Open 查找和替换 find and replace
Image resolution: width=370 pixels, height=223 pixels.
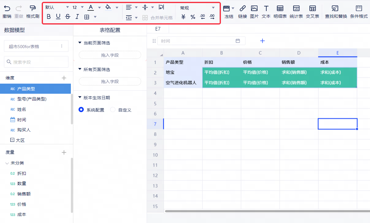(336, 11)
